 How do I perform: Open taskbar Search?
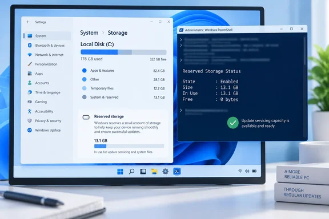[x=131, y=172]
